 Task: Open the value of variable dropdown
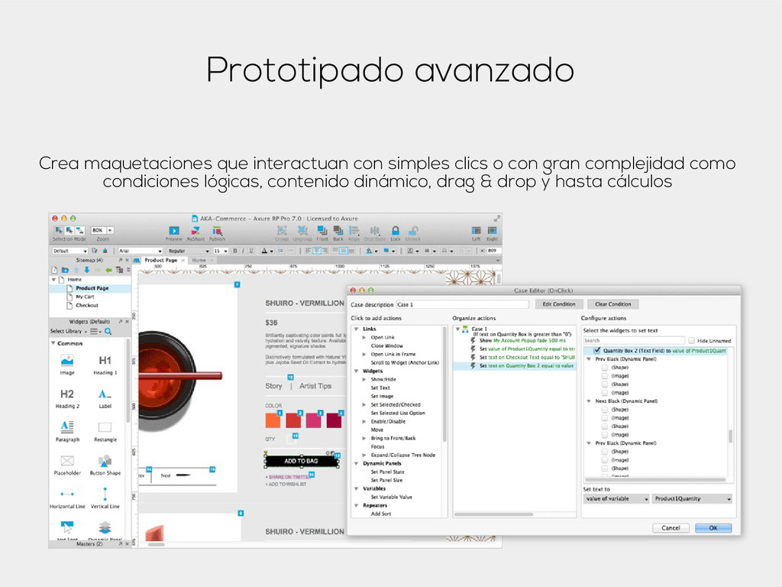616,498
